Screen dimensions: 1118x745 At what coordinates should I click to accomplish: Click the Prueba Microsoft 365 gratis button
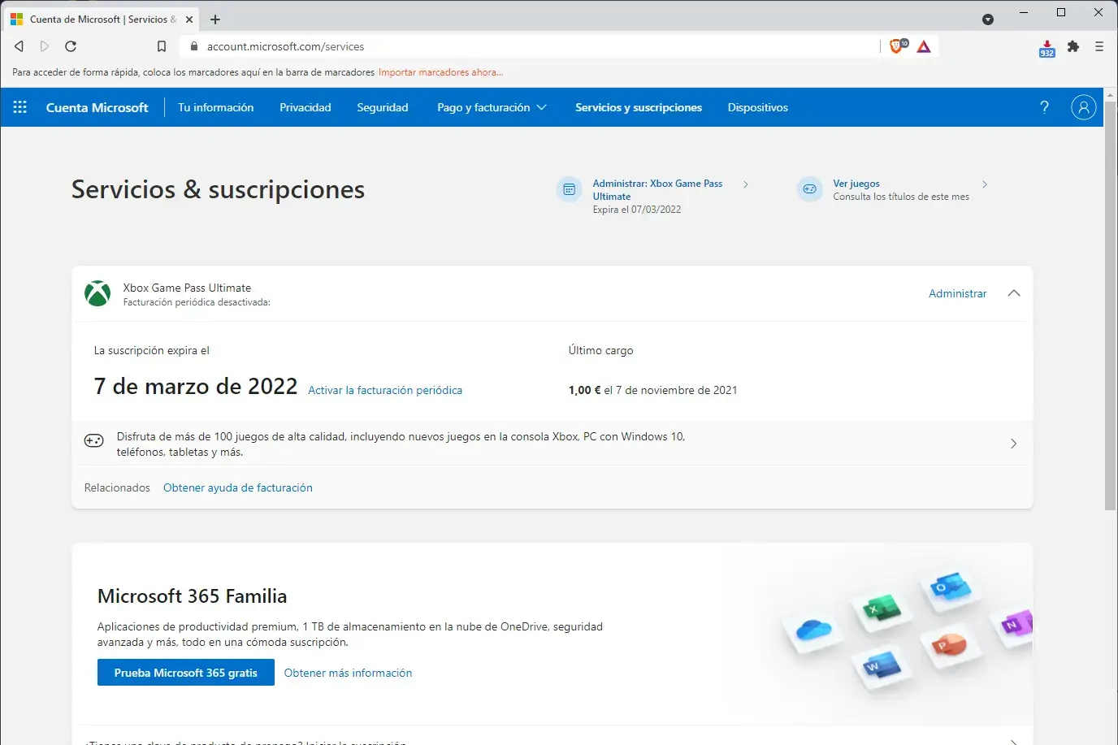pos(186,673)
